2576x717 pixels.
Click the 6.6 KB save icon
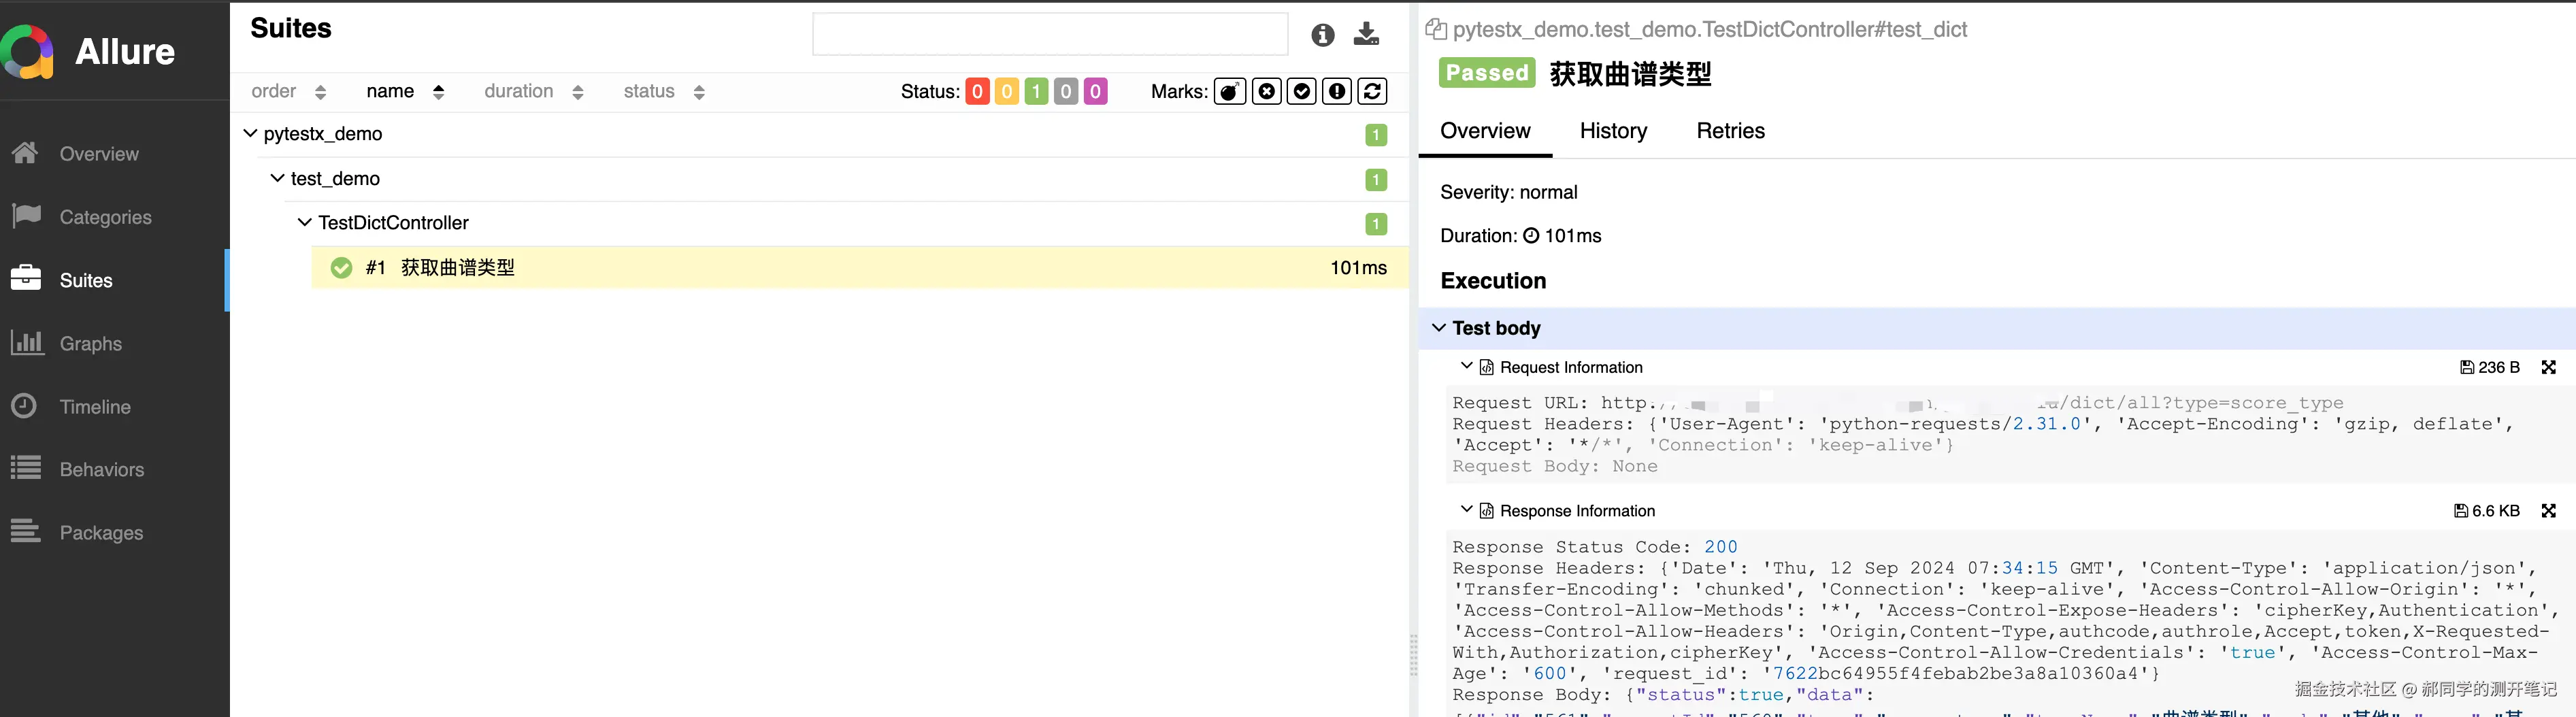pyautogui.click(x=2461, y=511)
